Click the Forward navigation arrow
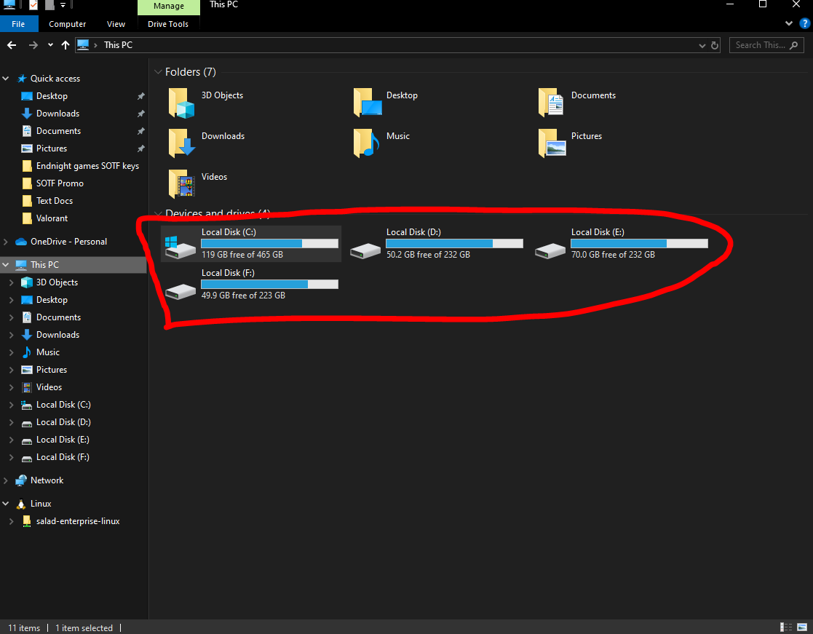This screenshot has width=813, height=634. (33, 45)
